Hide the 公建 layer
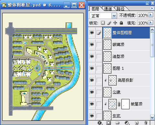This screenshot has width=155, height=125. 92,92
